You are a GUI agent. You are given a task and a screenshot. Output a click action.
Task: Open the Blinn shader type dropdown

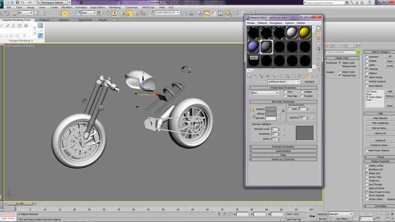pyautogui.click(x=265, y=93)
